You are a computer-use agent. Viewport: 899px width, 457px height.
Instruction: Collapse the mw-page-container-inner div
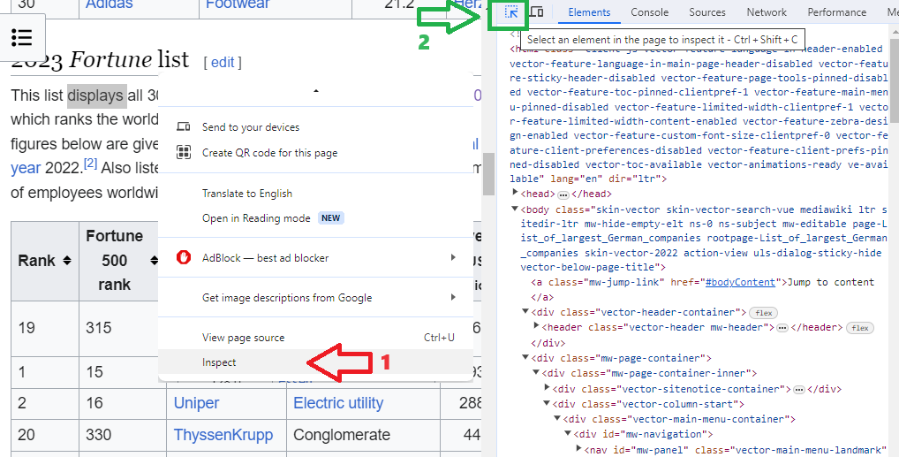(x=536, y=373)
